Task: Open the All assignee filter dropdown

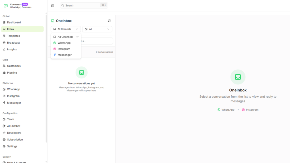Action: [x=97, y=29]
